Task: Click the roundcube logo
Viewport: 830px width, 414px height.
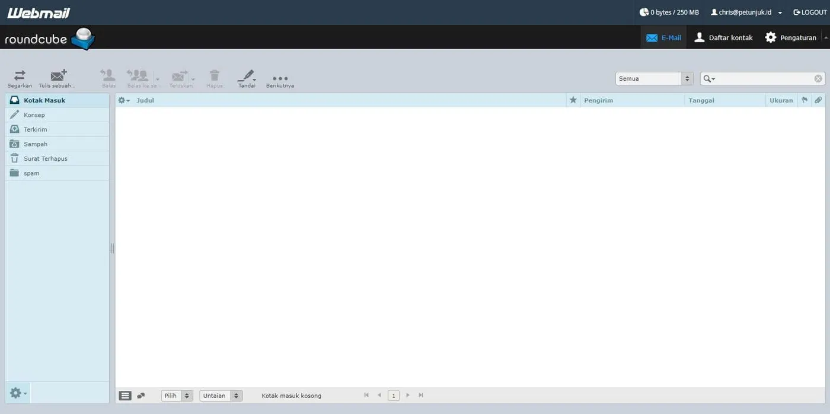Action: 50,39
